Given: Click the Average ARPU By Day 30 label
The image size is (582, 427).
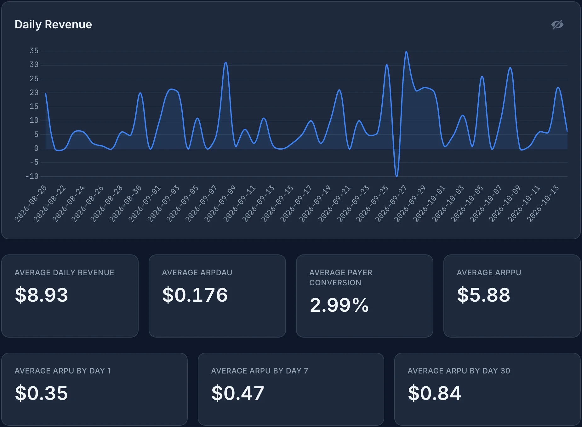Looking at the screenshot, I should click(x=459, y=371).
